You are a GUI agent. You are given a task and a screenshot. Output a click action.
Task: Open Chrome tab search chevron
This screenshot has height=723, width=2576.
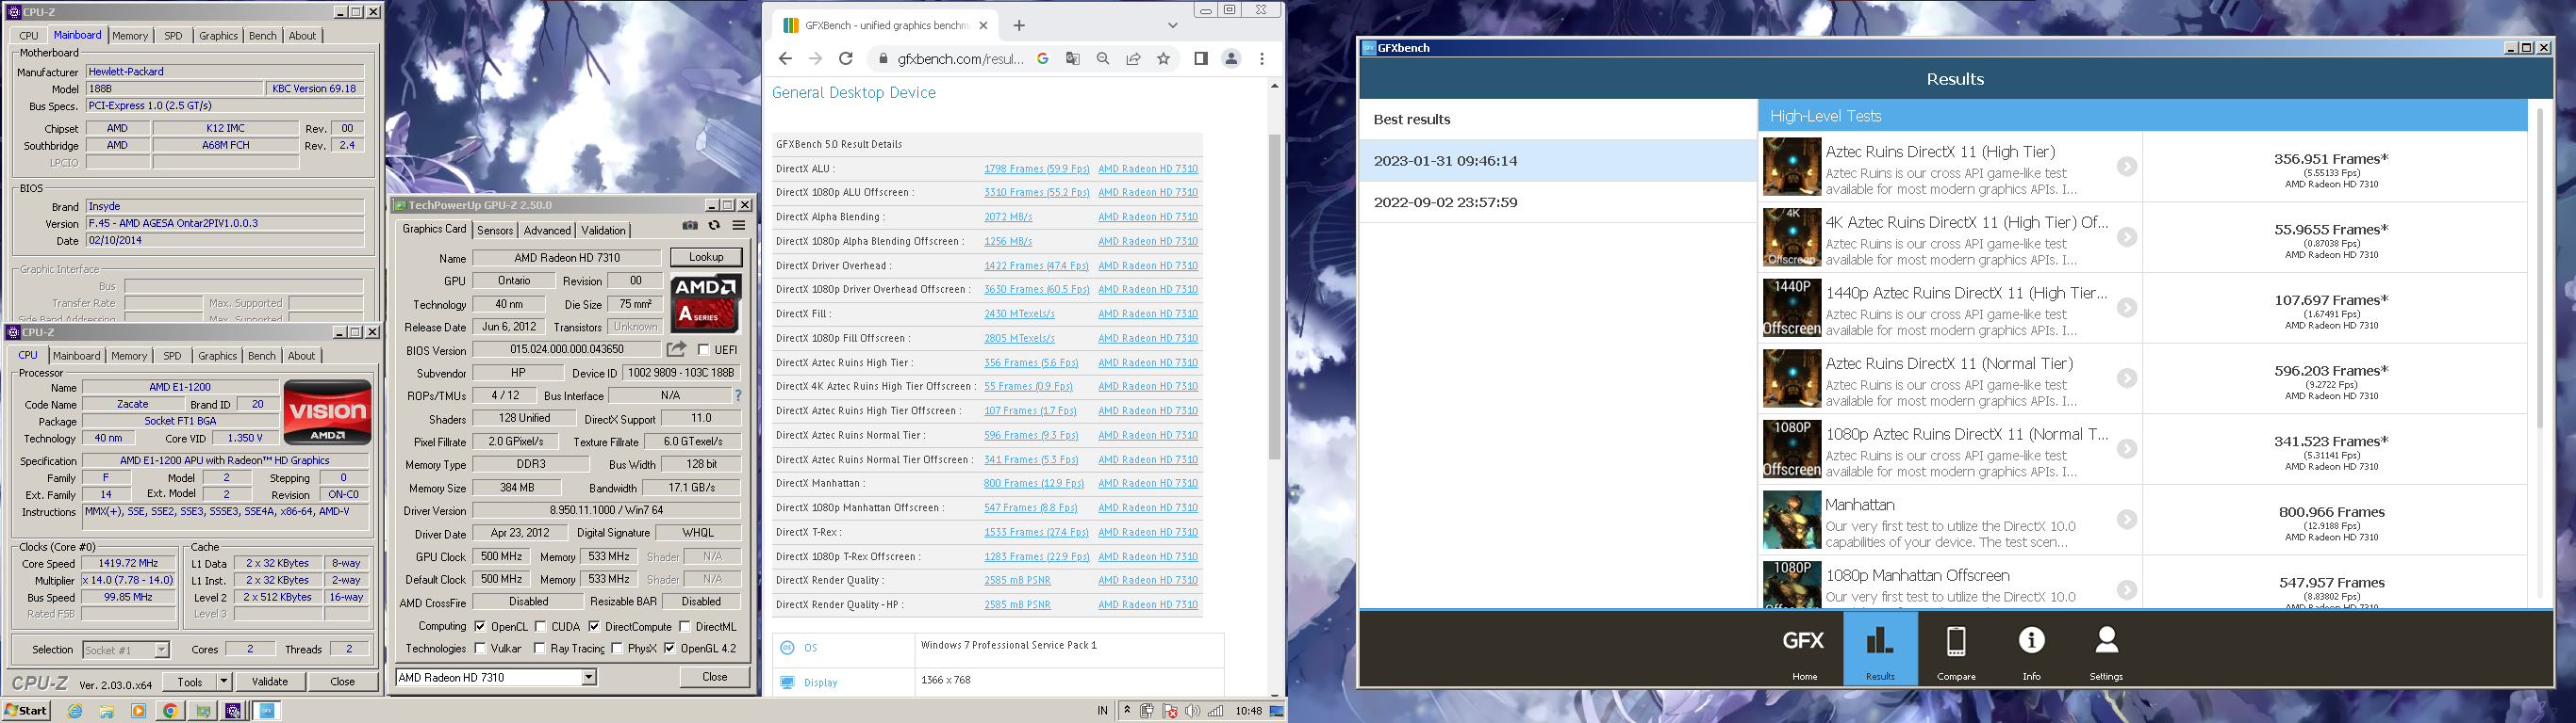pos(1173,25)
